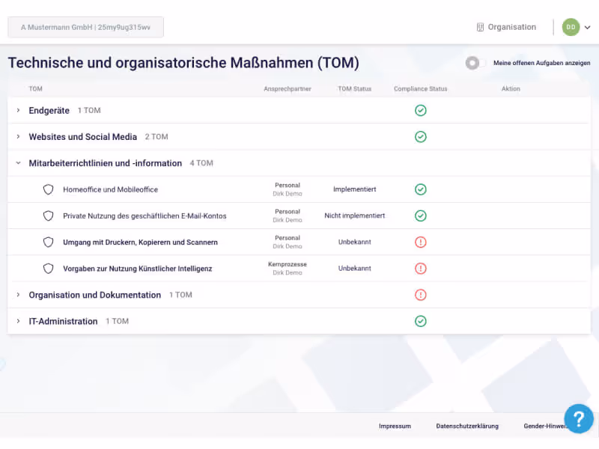Image resolution: width=599 pixels, height=449 pixels.
Task: Click A Mustermann GmbH company field
Action: click(85, 27)
